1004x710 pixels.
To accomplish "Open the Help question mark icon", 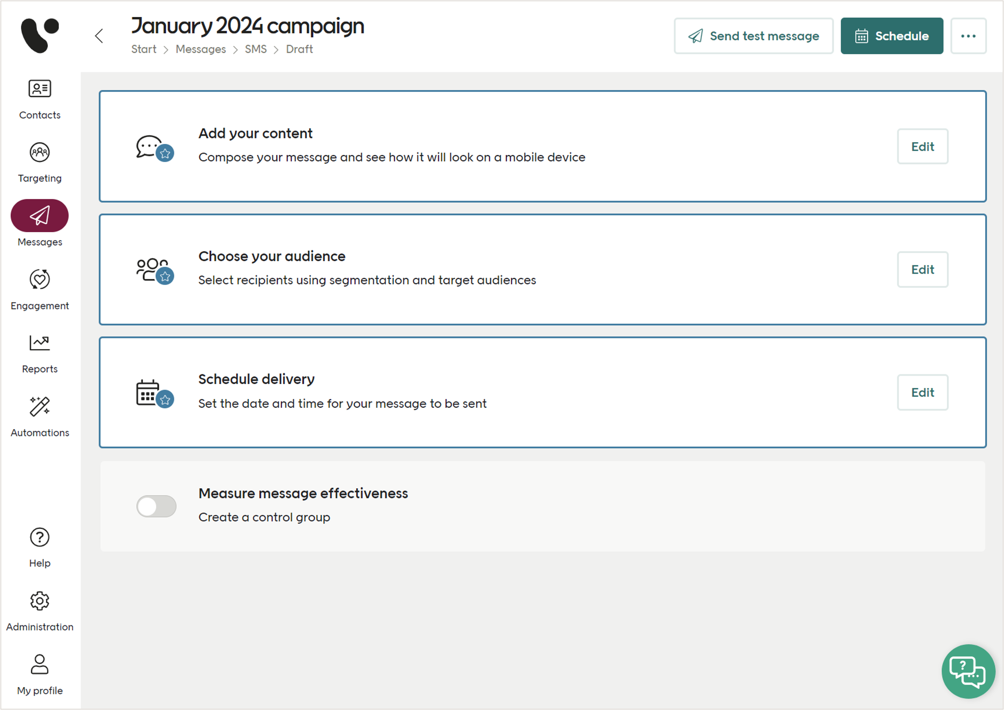I will click(40, 537).
